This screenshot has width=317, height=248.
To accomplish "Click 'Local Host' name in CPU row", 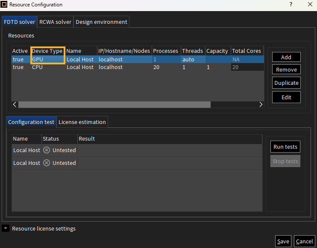I will coord(80,67).
